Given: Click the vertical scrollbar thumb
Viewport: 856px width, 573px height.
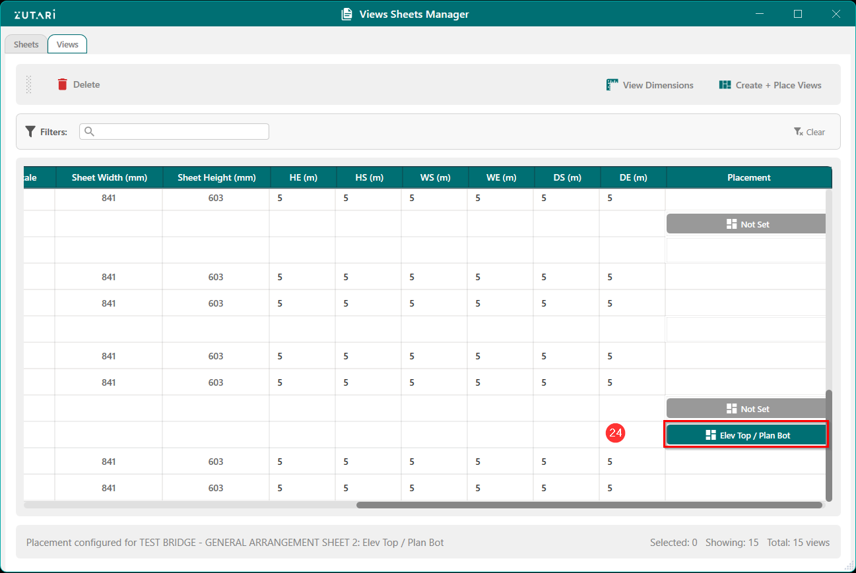Looking at the screenshot, I should (829, 445).
